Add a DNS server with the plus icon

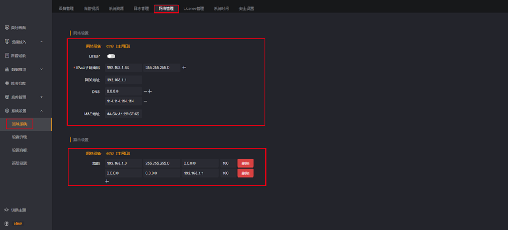click(150, 92)
